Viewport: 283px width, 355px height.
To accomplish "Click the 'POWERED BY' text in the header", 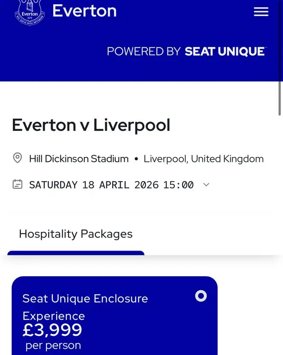I will (144, 52).
